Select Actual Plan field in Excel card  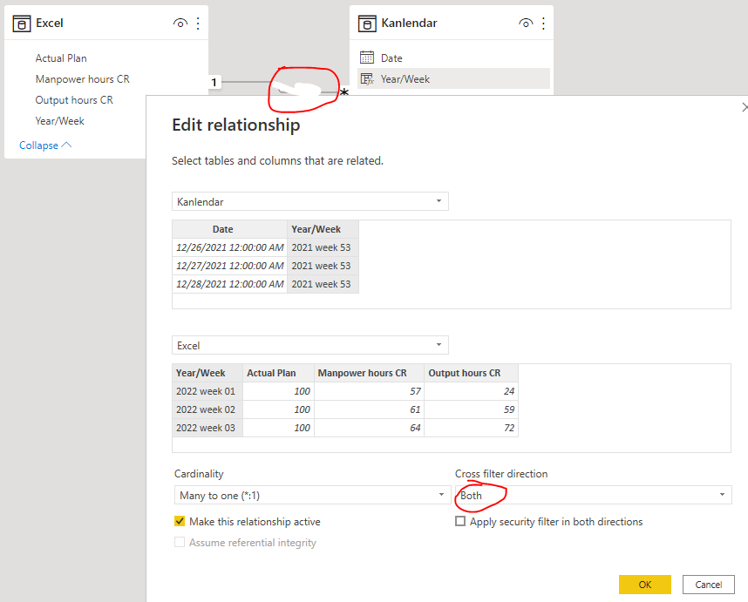(61, 58)
